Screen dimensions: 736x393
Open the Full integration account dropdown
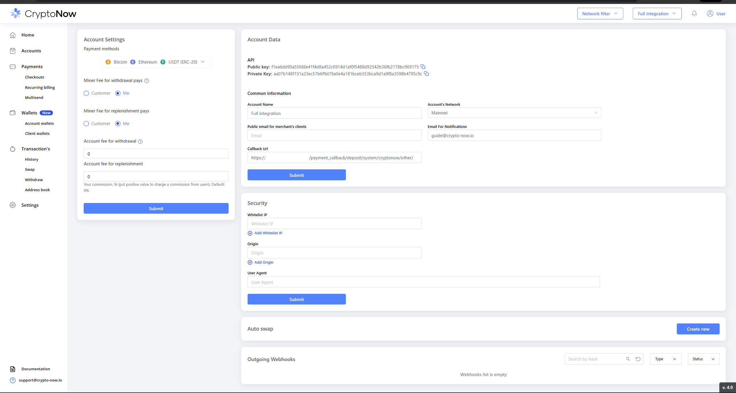[657, 14]
